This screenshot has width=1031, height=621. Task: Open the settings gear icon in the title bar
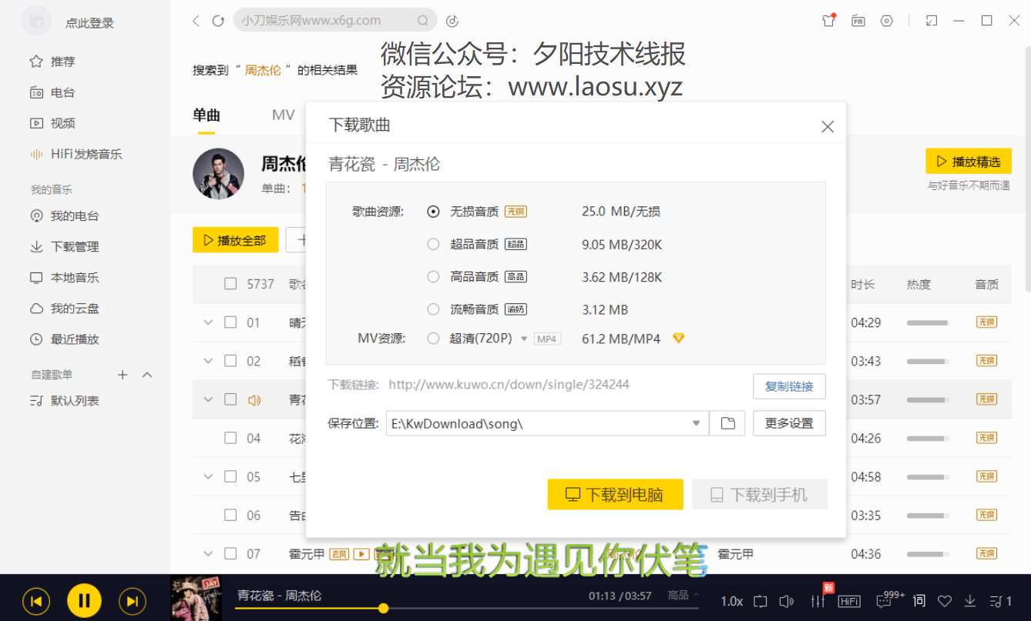[887, 21]
